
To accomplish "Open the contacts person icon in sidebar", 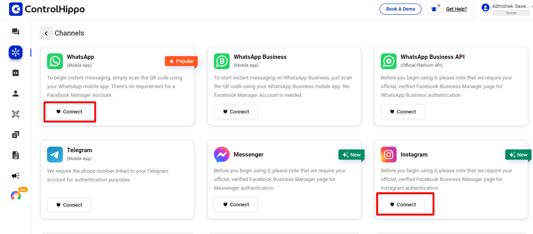I will point(15,93).
